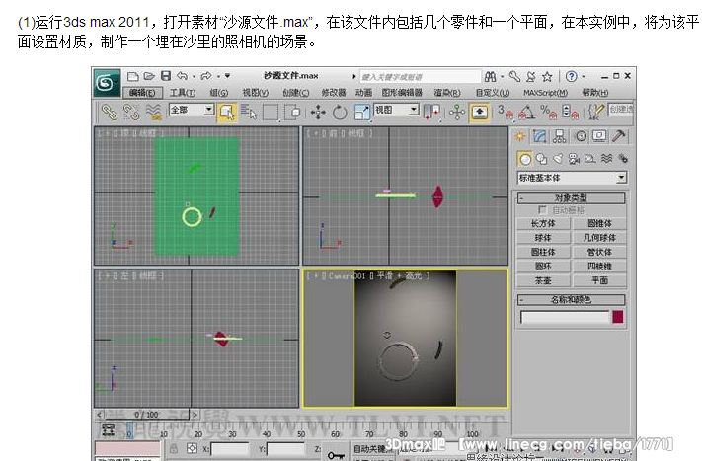Open redo history dropdown arrow
Viewport: 702px width, 461px height.
pyautogui.click(x=218, y=77)
